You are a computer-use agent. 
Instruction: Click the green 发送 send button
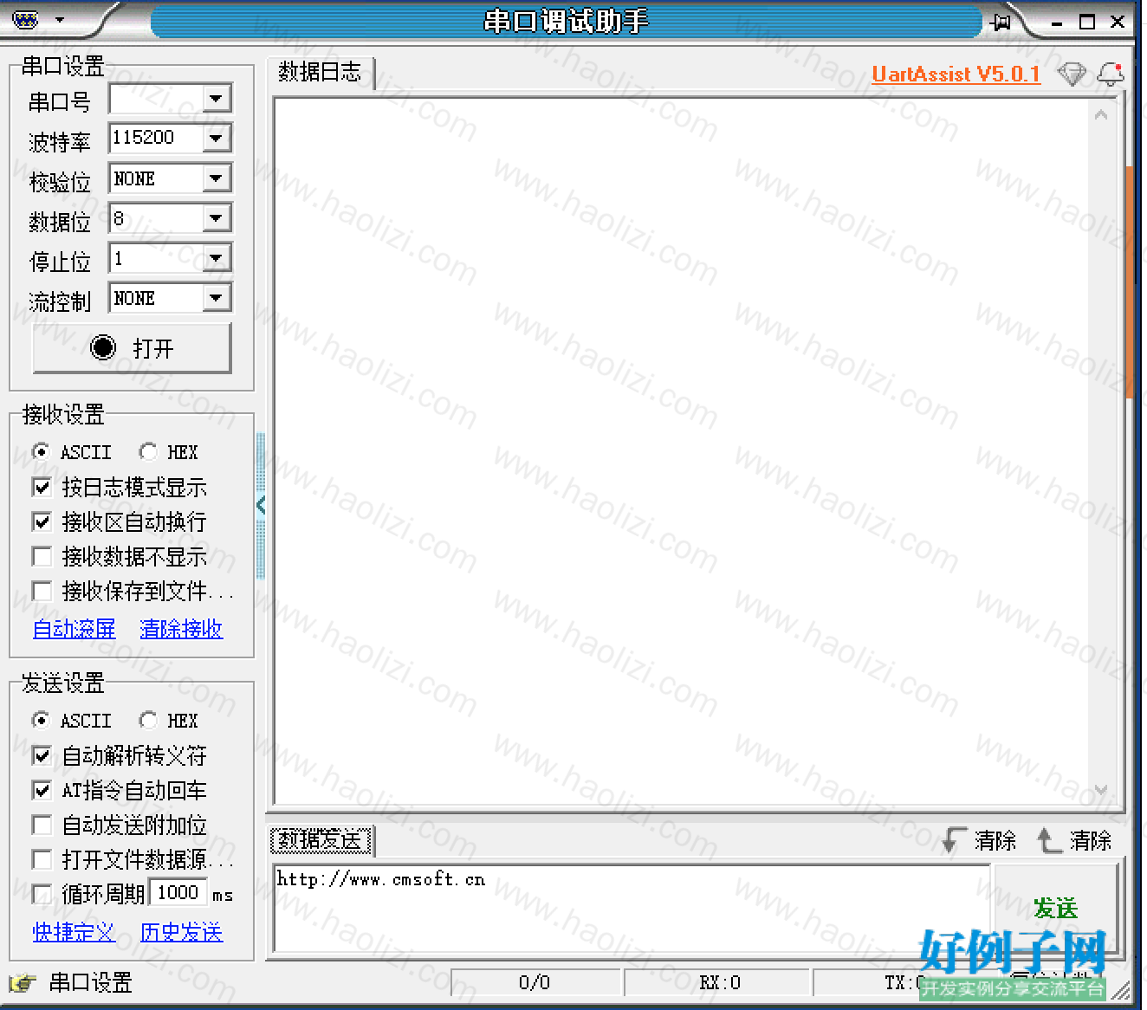(x=1055, y=908)
